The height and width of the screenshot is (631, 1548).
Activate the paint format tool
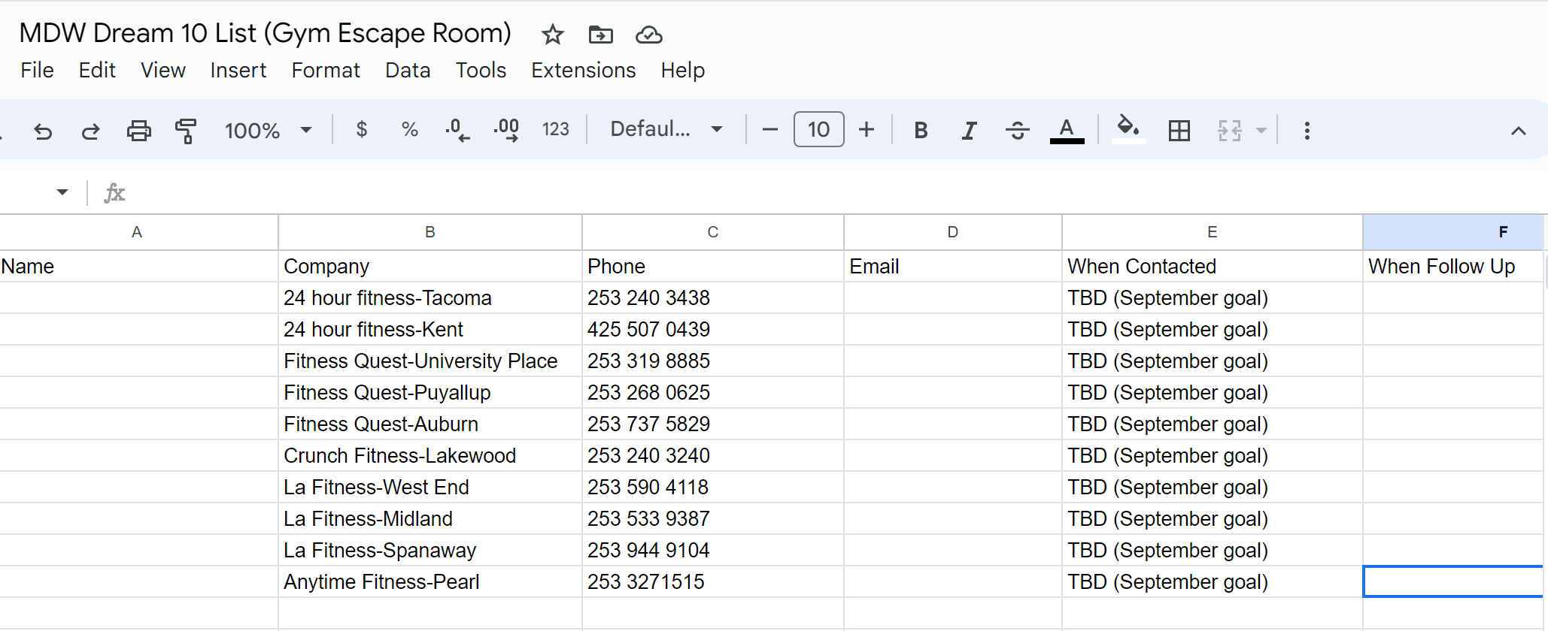[186, 131]
